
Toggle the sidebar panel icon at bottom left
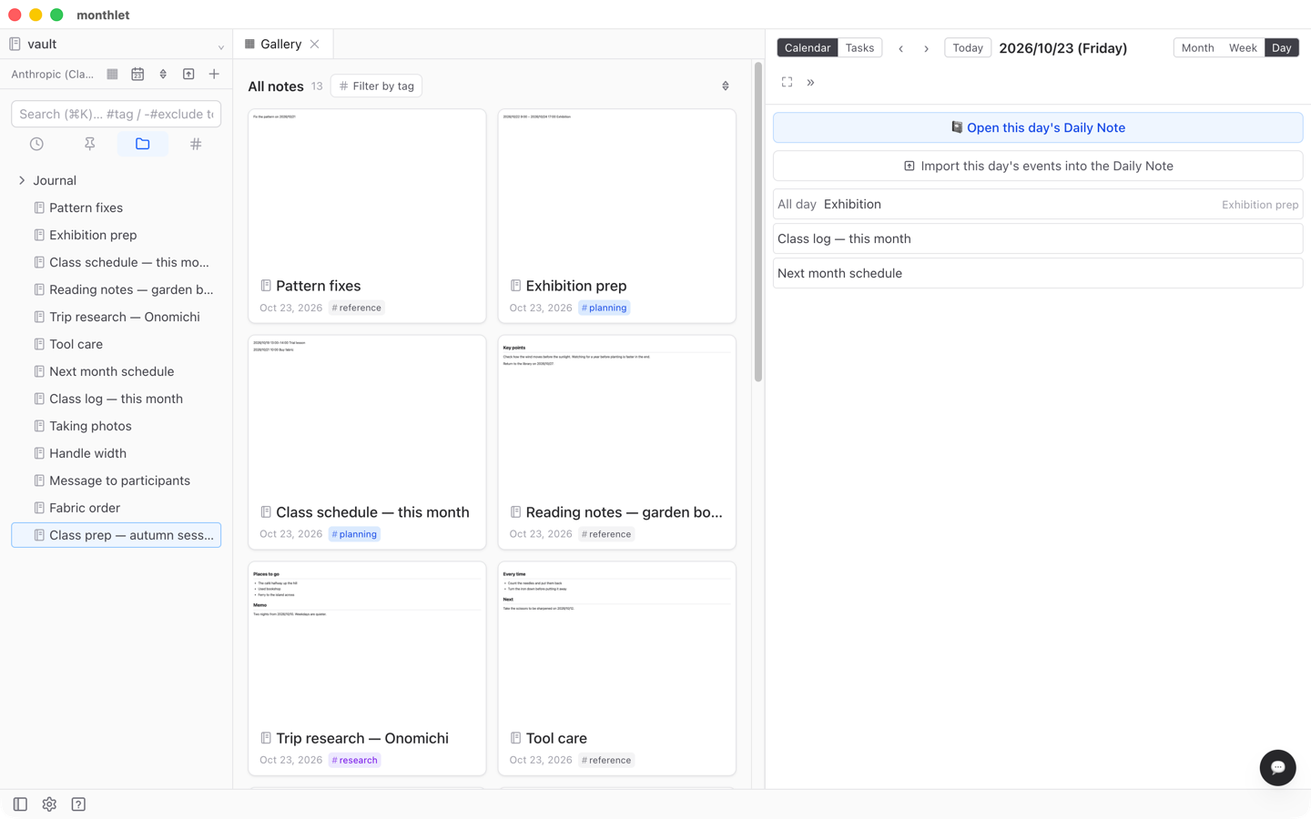coord(20,804)
